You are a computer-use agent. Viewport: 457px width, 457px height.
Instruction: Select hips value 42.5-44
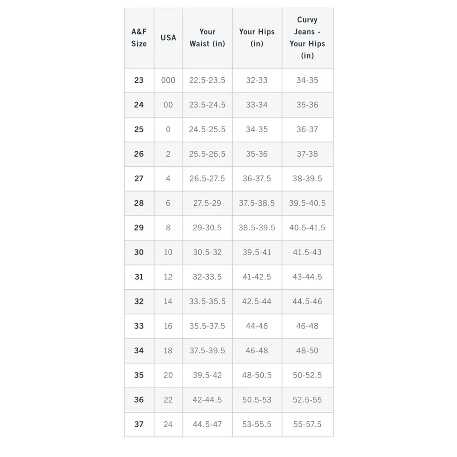257,302
